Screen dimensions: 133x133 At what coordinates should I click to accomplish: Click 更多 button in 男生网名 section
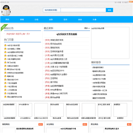coord(129,125)
